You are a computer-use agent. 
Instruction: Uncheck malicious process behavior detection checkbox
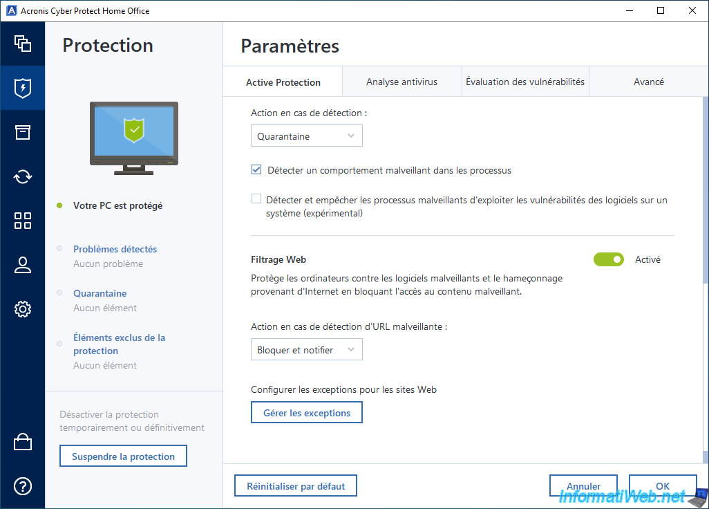coord(256,169)
